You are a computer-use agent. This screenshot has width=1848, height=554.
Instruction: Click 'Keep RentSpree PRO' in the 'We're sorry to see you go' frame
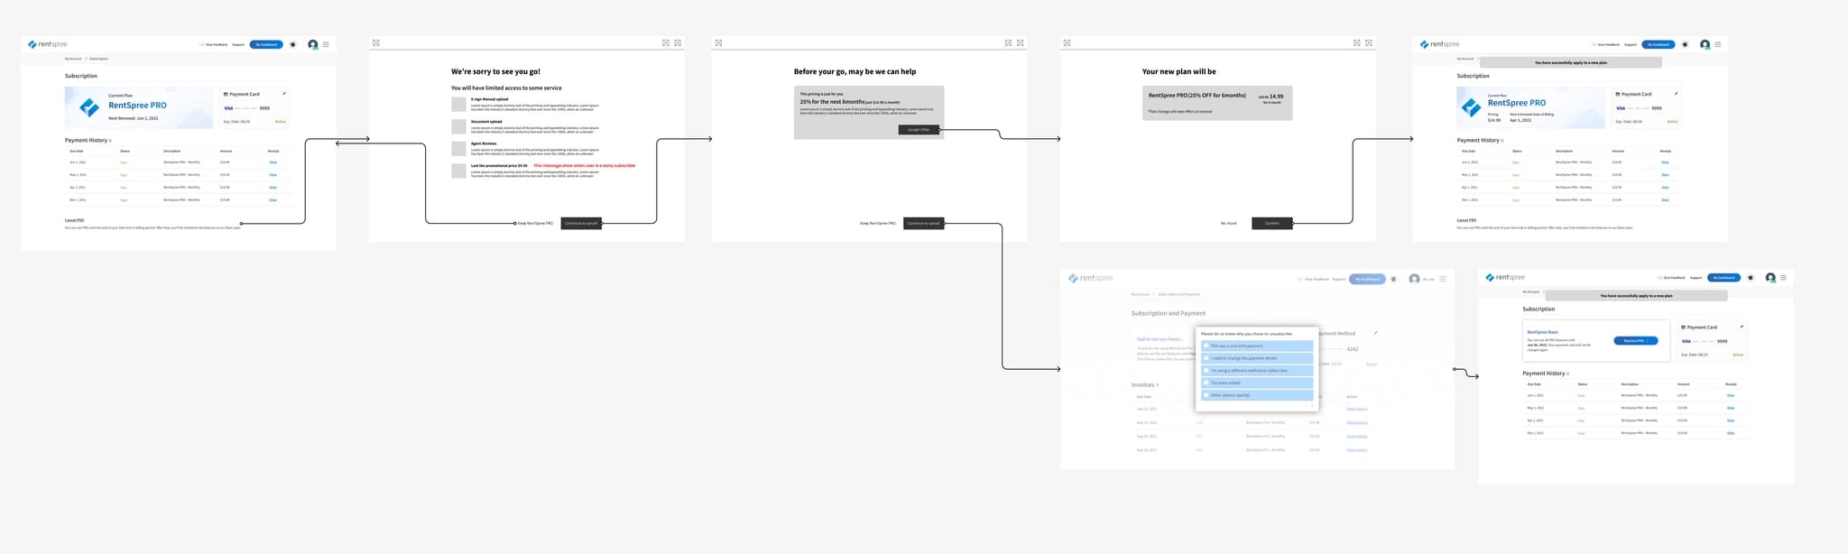(x=535, y=223)
